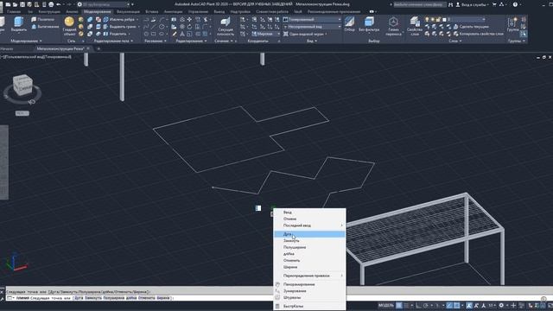Screen dimensions: 553x311
Task: Click the 'Вытягивание' button
Action: pos(45,27)
